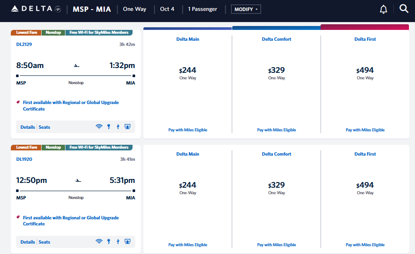This screenshot has width=415, height=254.
Task: Click Delta First heading in DL1920 row
Action: tap(365, 154)
